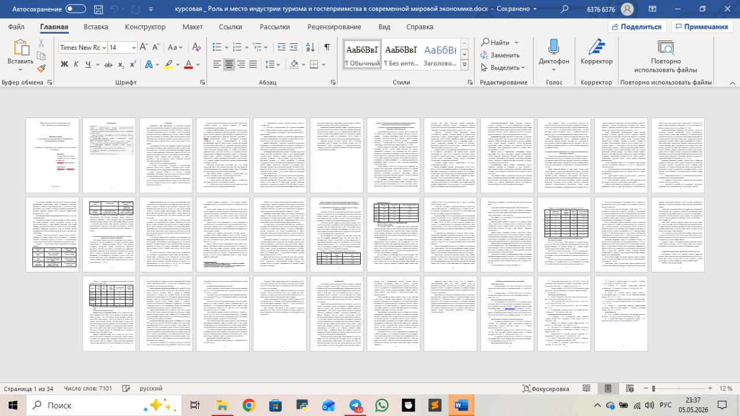Switch to the Рецензирование tab
Viewport: 740px width, 416px height.
point(334,27)
